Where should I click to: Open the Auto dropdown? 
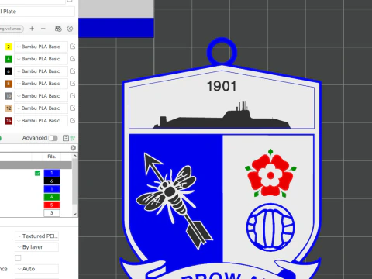click(x=36, y=269)
